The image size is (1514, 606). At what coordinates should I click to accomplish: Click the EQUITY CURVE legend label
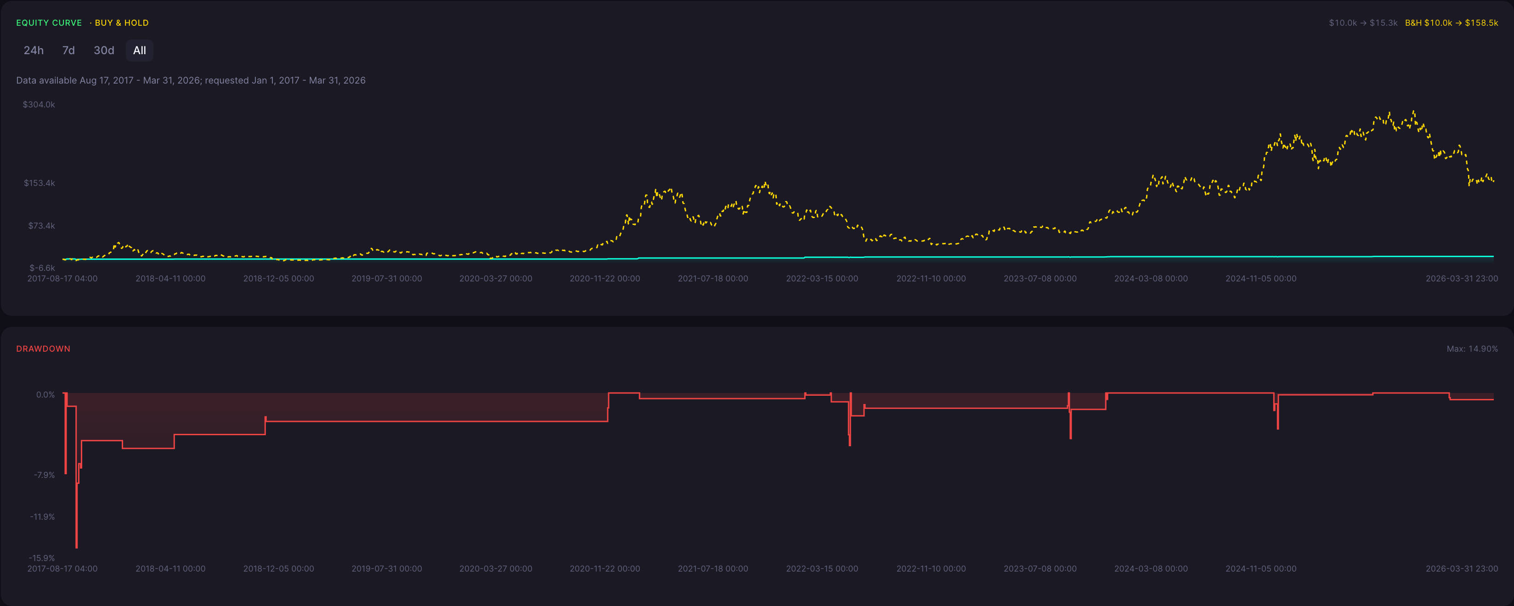pyautogui.click(x=49, y=23)
